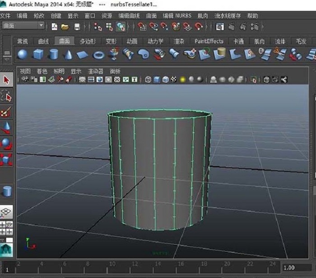
Task: Create a NURBS cone from the shelf
Action: coord(68,55)
